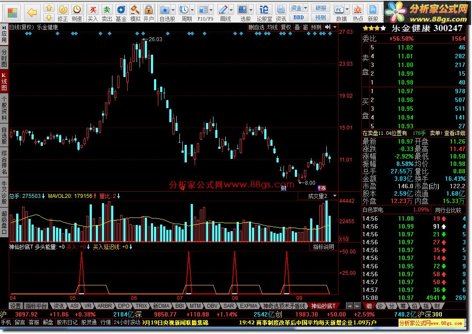The height and width of the screenshot is (334, 472).
Task: Click the green 卖出 sell icon
Action: pos(107,10)
